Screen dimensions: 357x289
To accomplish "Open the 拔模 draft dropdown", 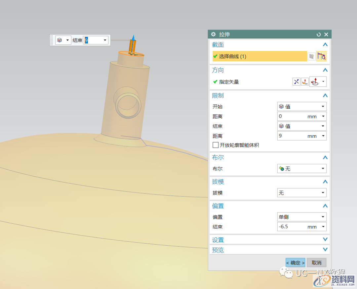I will [x=301, y=193].
